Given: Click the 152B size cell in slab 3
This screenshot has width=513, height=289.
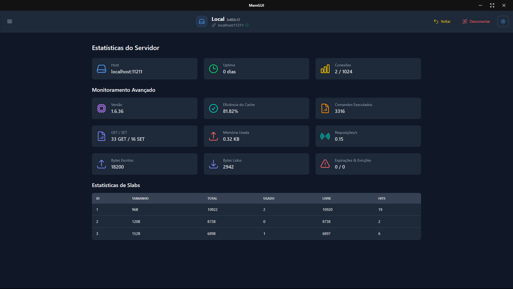Looking at the screenshot, I should pyautogui.click(x=136, y=234).
